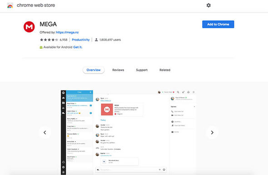Image resolution: width=268 pixels, height=175 pixels.
Task: Open the Productivity category link
Action: (81, 40)
